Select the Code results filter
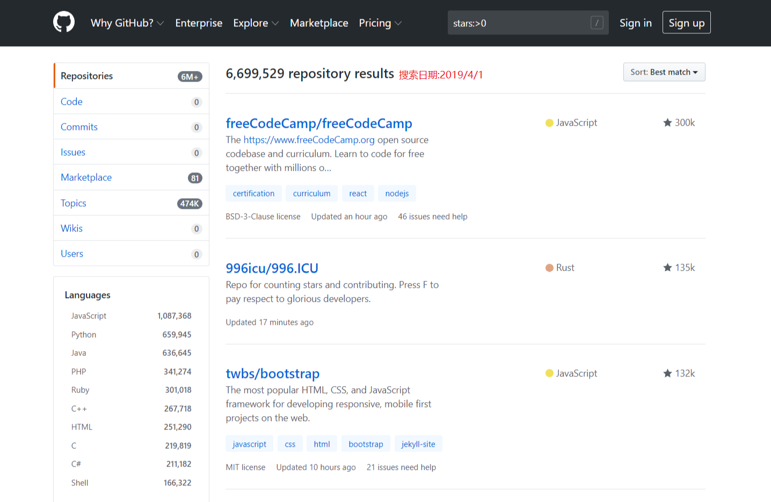The image size is (771, 502). (x=132, y=101)
